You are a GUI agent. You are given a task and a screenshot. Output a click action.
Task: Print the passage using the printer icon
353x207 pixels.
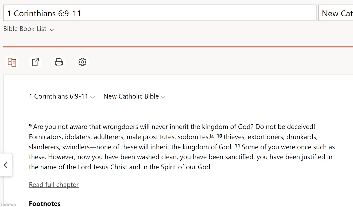pos(59,62)
